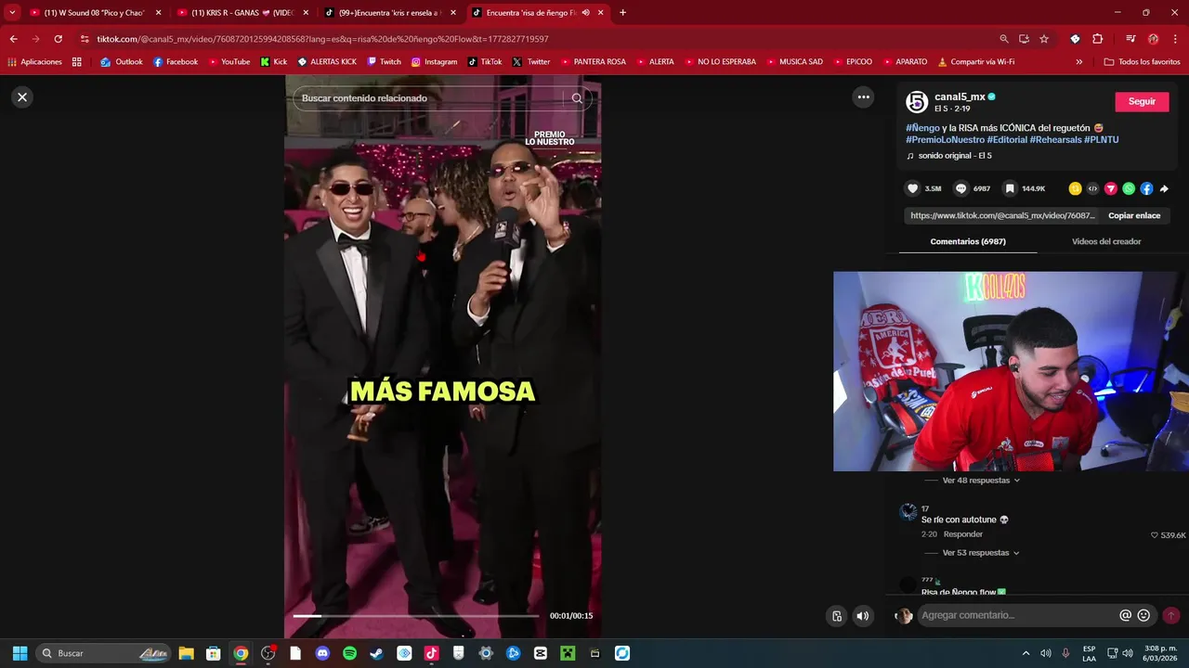This screenshot has height=668, width=1189.
Task: Open the #PremioLoNuestro hashtag
Action: 945,140
